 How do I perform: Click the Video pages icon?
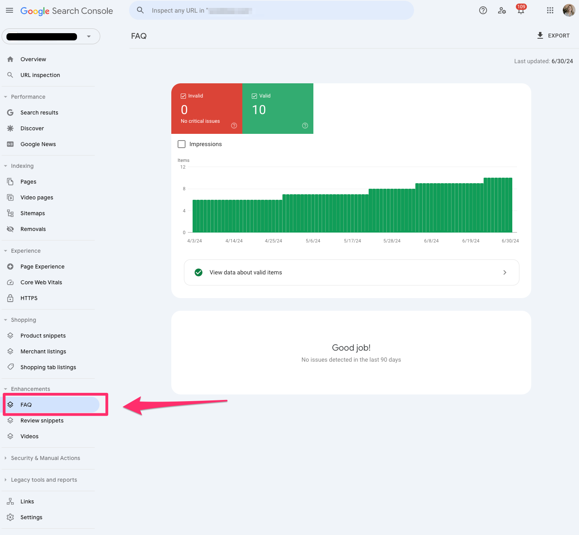10,197
